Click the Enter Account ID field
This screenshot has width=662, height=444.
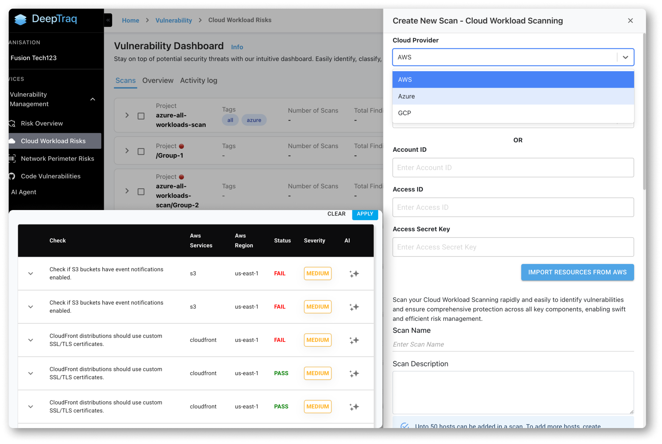(513, 168)
